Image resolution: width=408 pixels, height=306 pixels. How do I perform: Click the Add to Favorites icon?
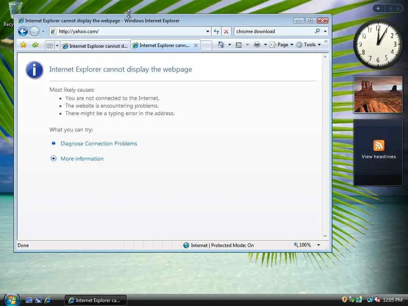[35, 45]
